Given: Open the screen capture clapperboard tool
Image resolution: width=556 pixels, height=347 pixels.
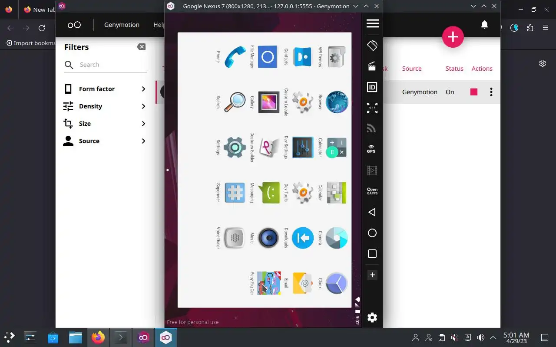Looking at the screenshot, I should pos(372,66).
